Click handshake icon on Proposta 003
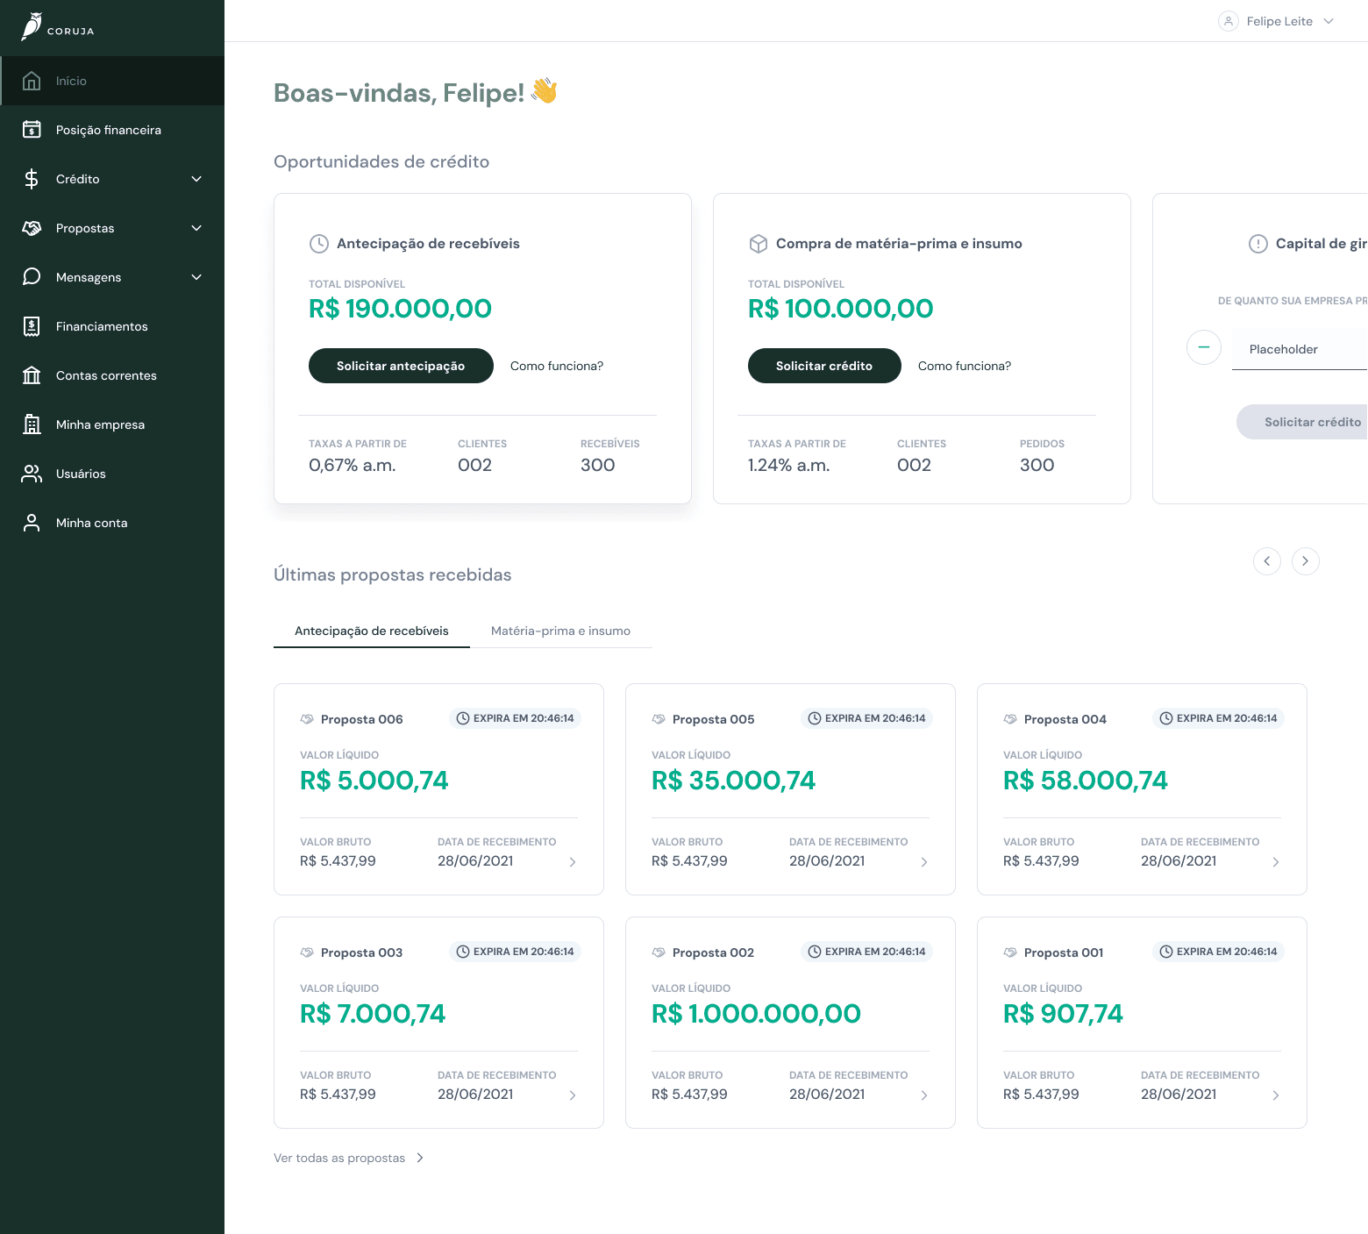This screenshot has width=1368, height=1234. (x=307, y=952)
